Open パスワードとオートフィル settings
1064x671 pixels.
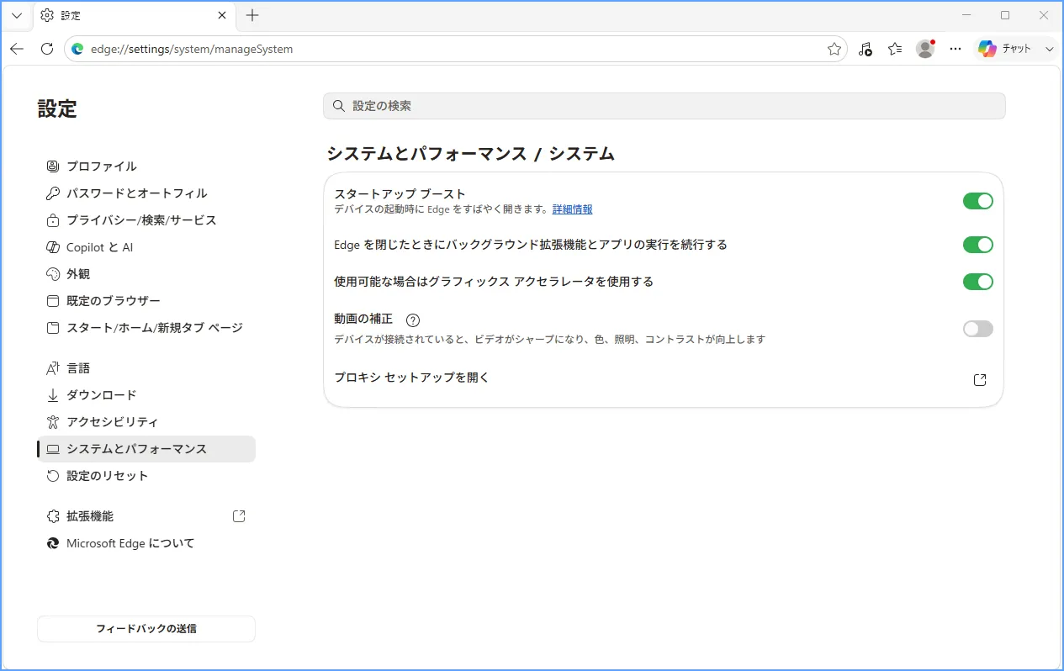[146, 193]
